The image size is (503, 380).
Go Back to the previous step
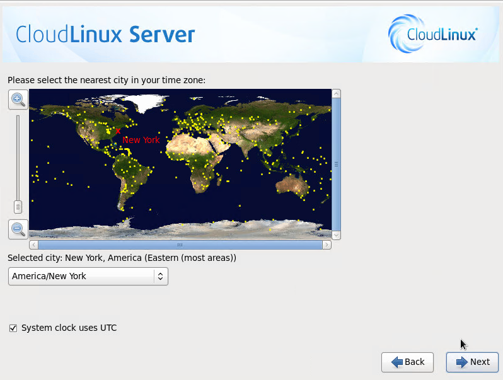[407, 362]
